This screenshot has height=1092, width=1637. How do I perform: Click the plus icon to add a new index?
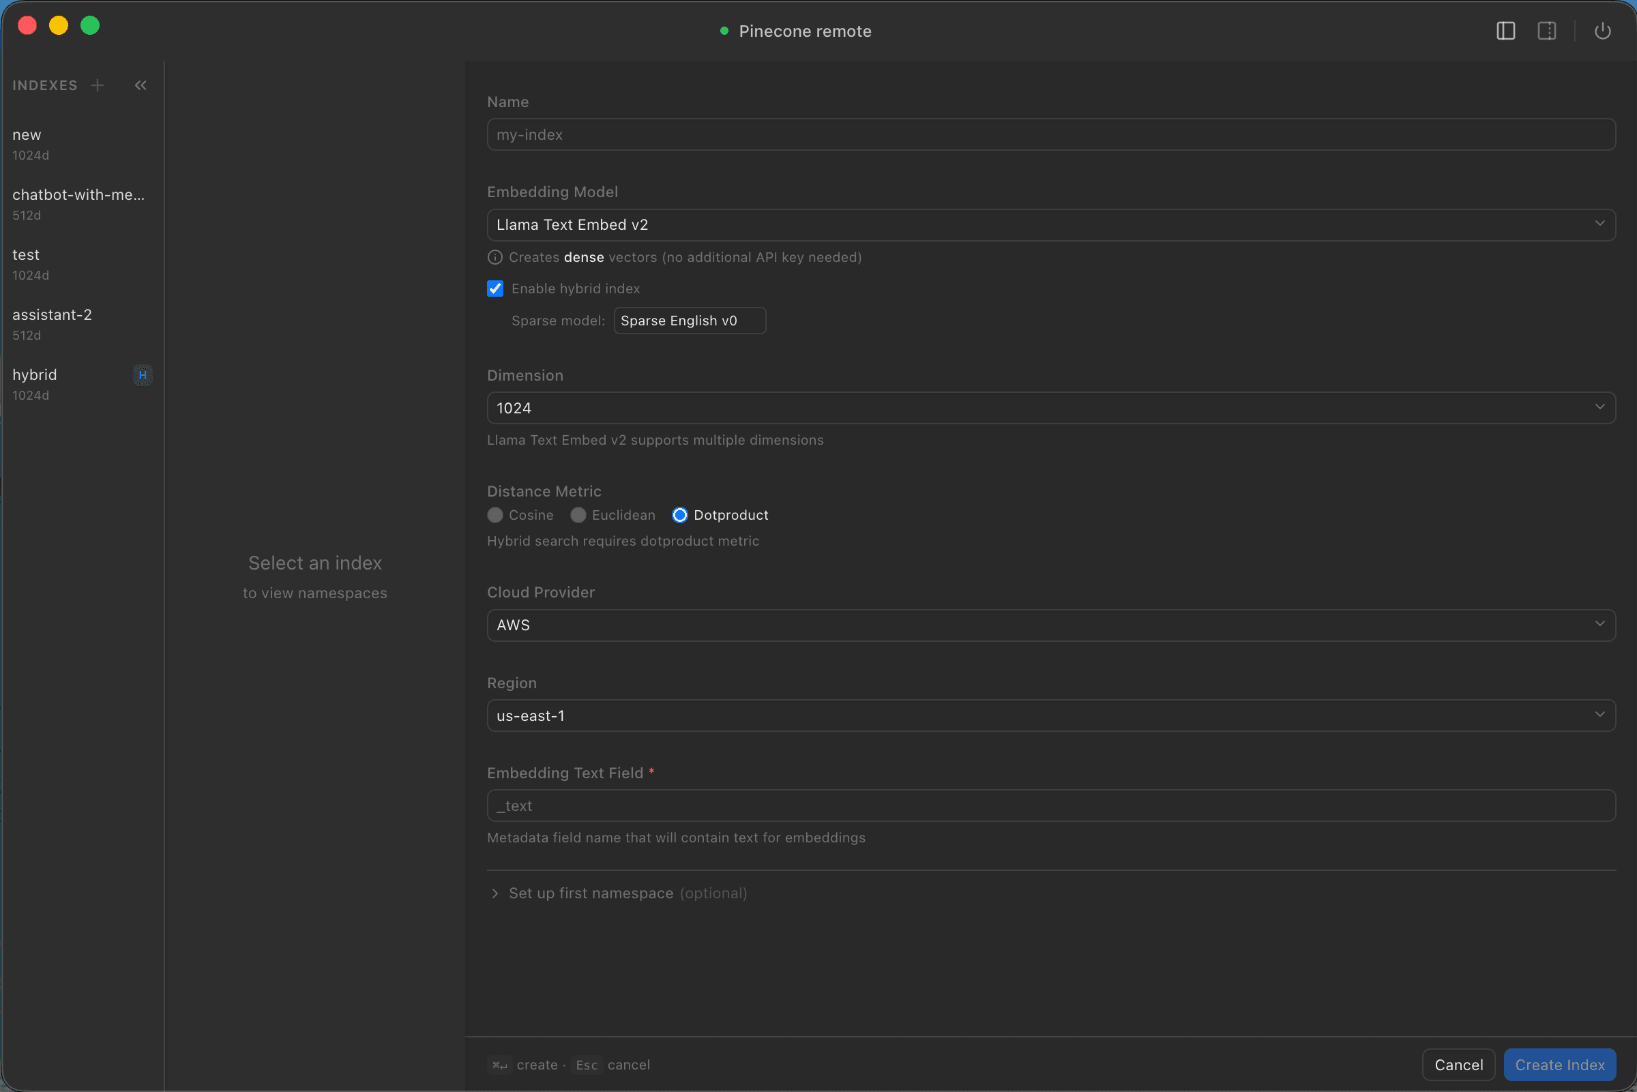pyautogui.click(x=98, y=85)
